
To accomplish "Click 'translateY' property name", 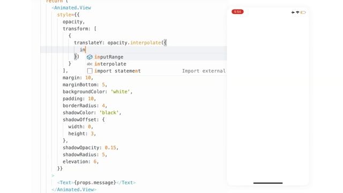I will click(x=88, y=43).
